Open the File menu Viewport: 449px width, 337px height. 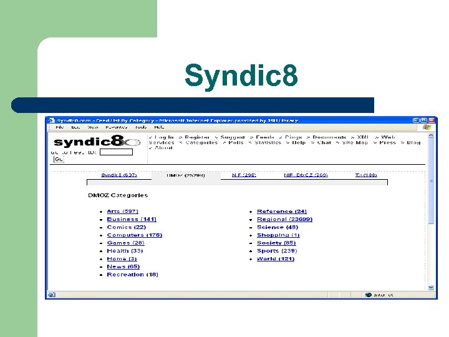60,127
